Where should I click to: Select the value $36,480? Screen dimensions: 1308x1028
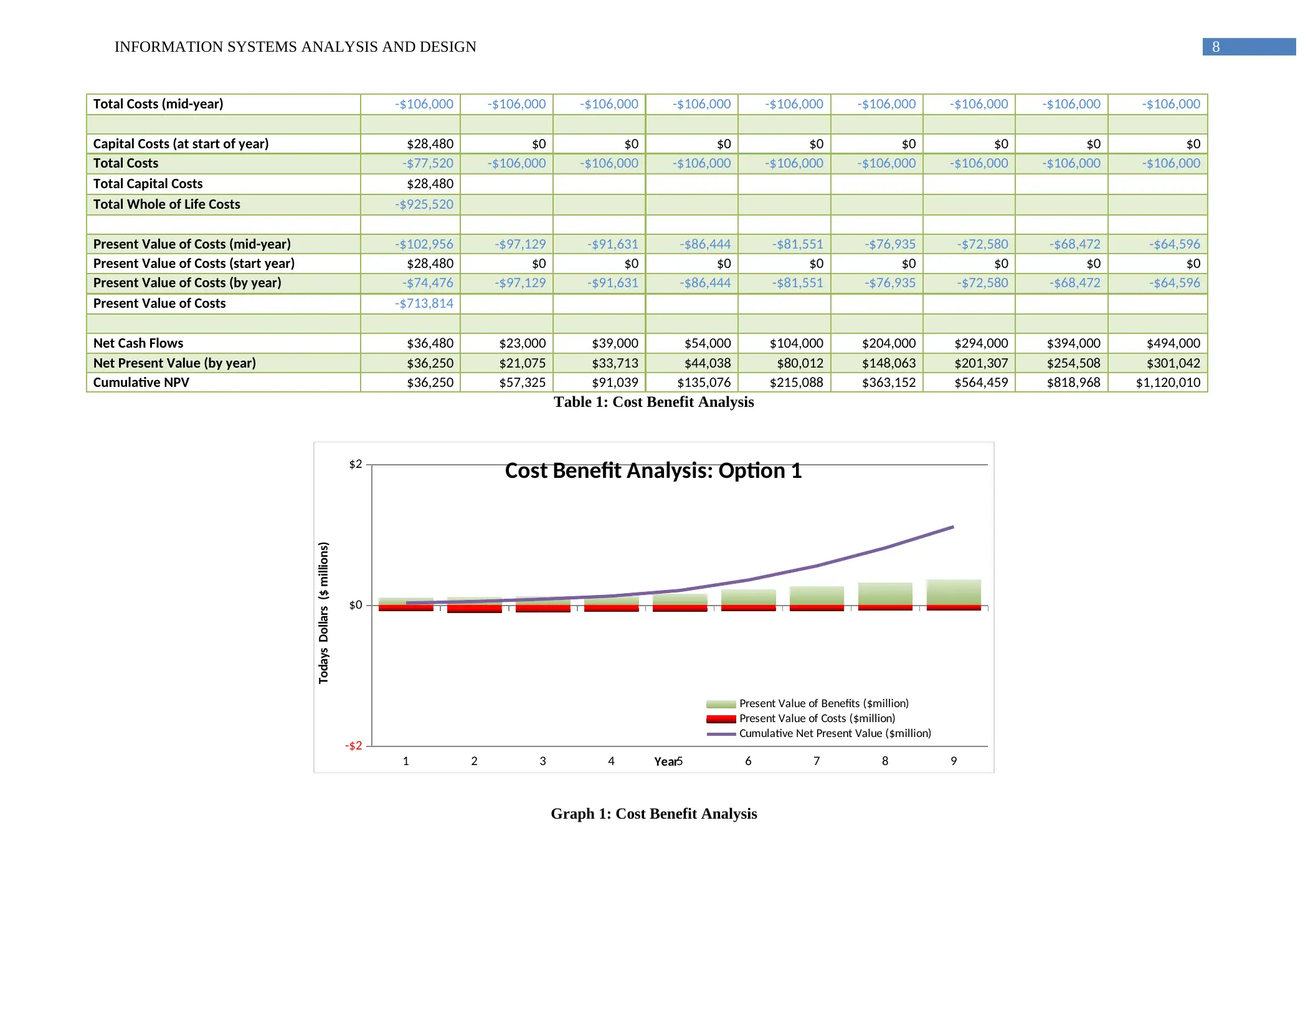[430, 343]
